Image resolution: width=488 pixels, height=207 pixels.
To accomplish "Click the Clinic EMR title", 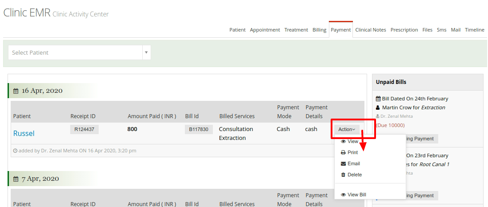I will pyautogui.click(x=27, y=13).
